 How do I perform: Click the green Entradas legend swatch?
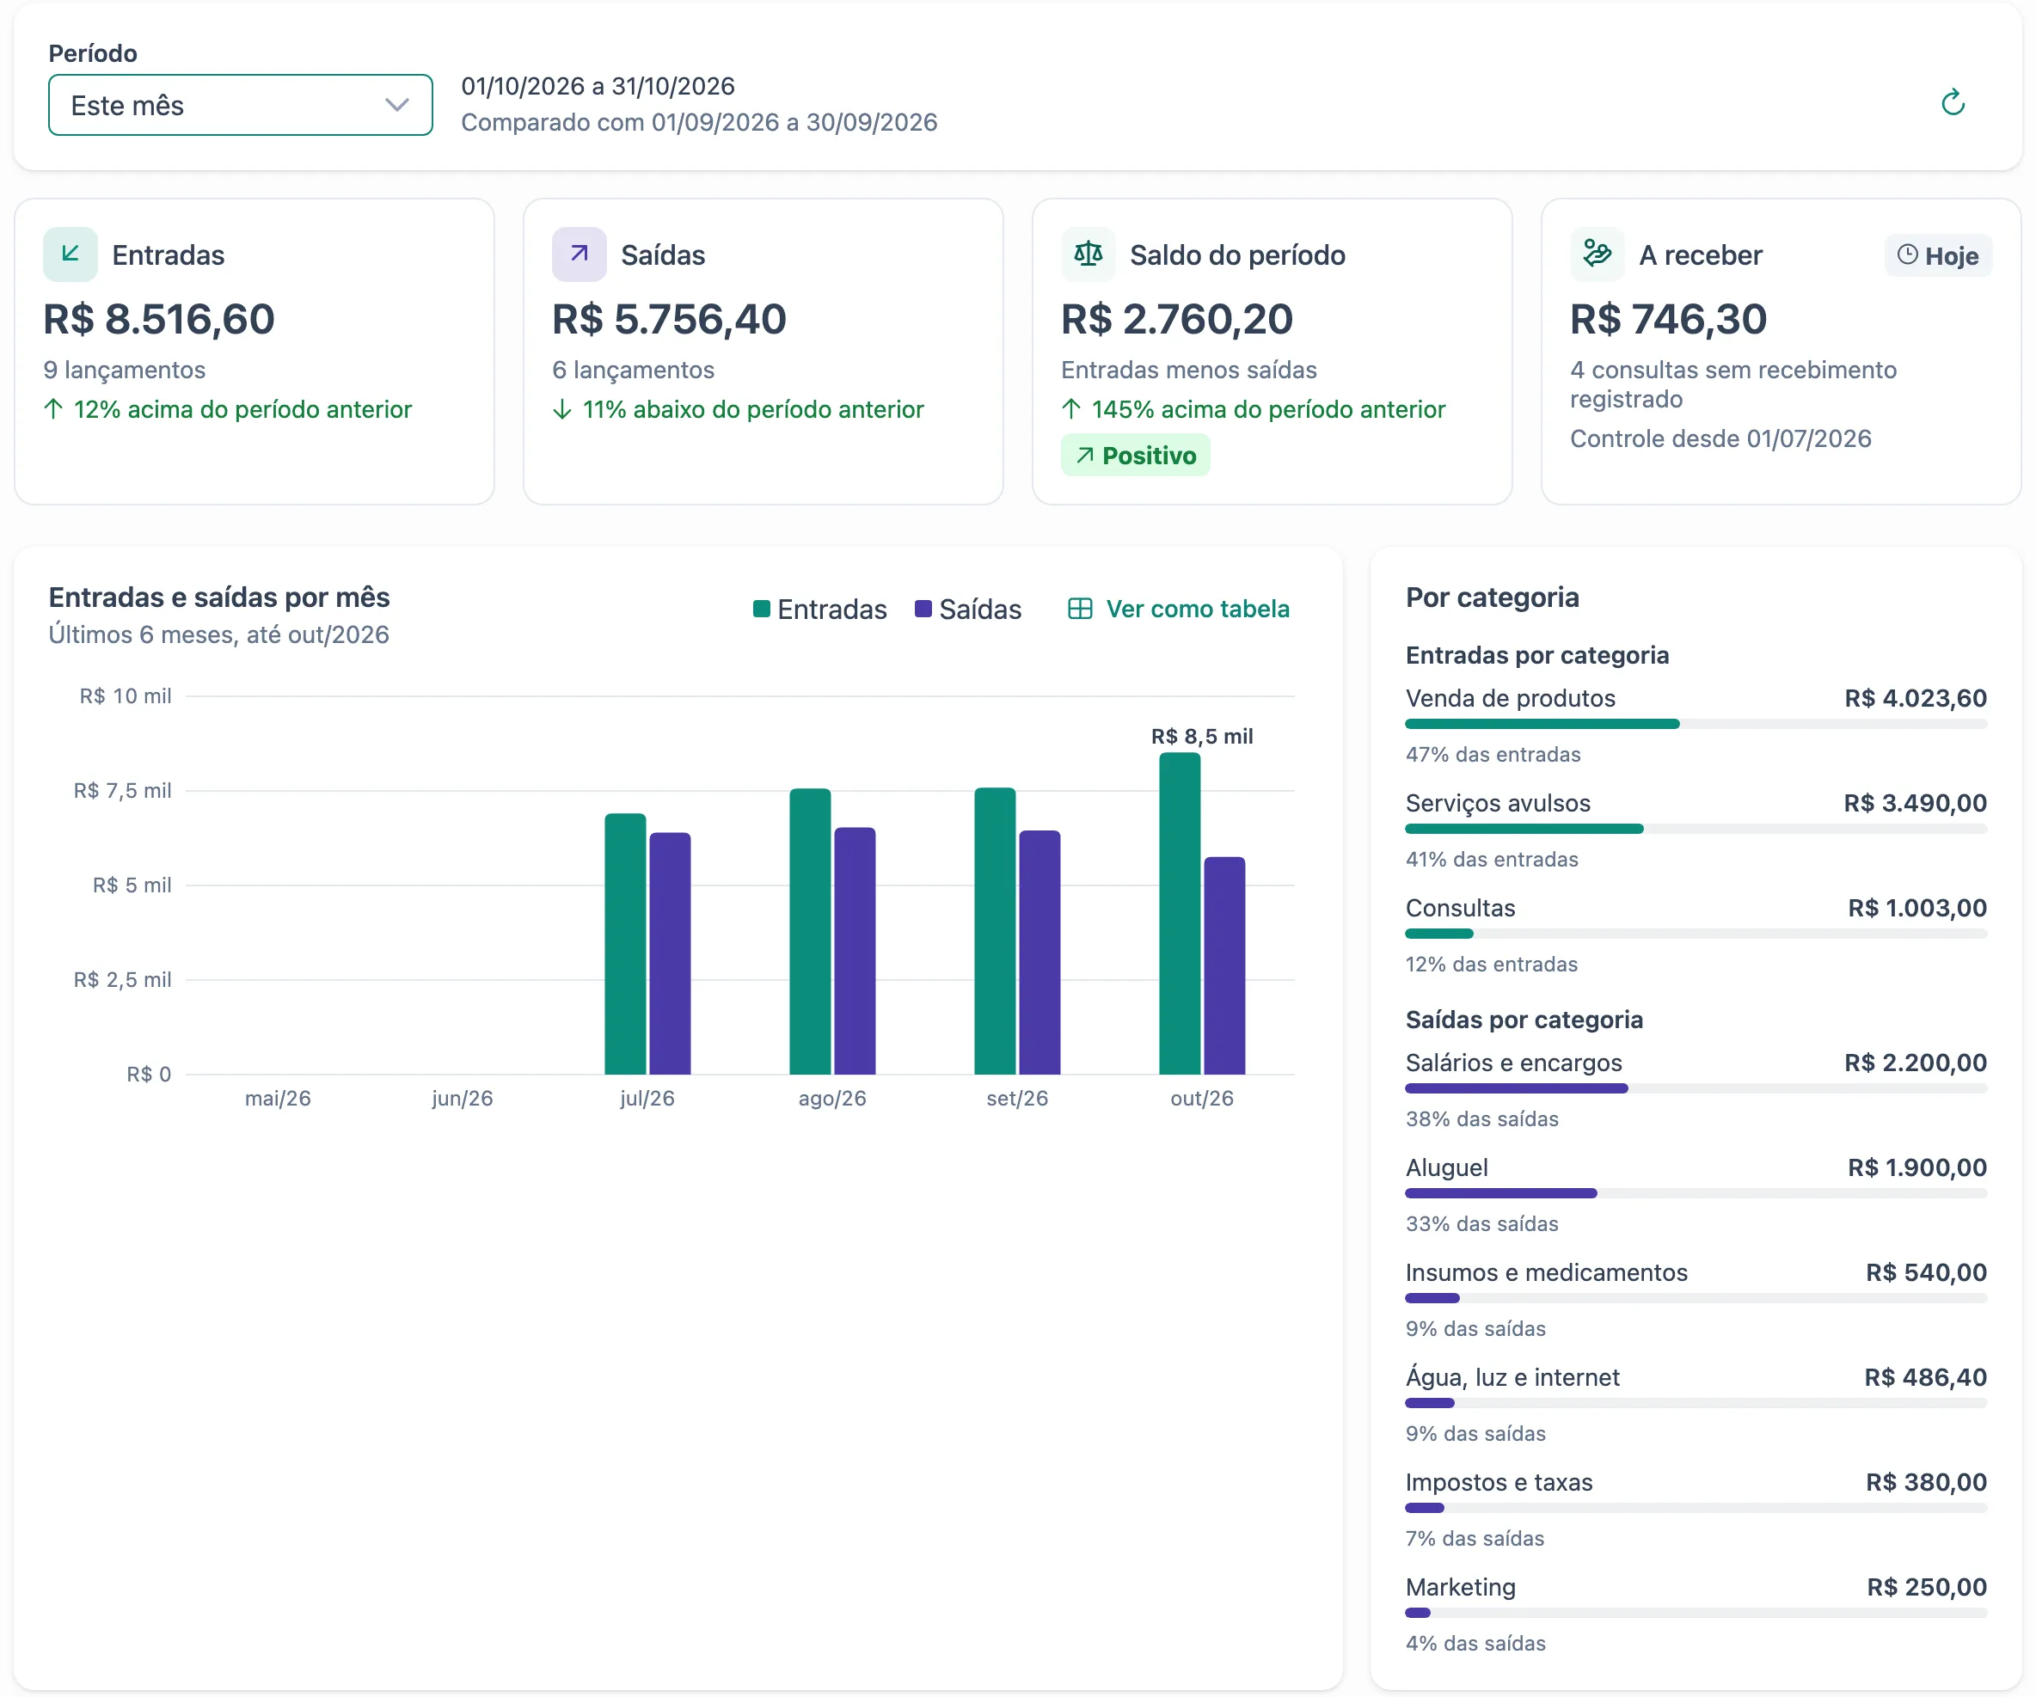click(x=761, y=609)
